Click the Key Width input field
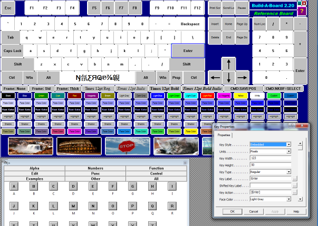 click(x=270, y=158)
